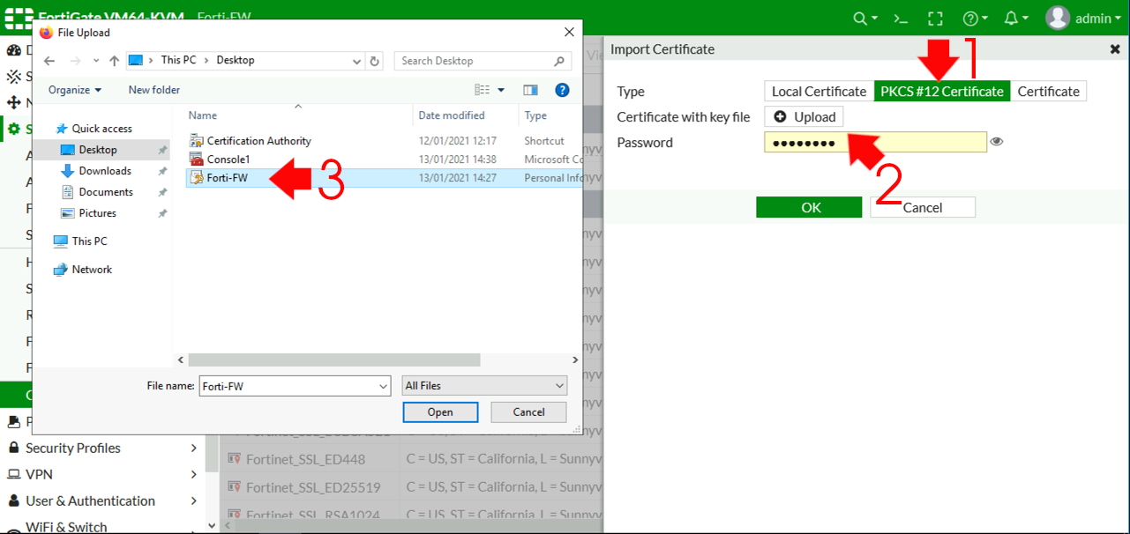Click OK to import the PKCS #12 certificate
The height and width of the screenshot is (534, 1130).
(808, 206)
